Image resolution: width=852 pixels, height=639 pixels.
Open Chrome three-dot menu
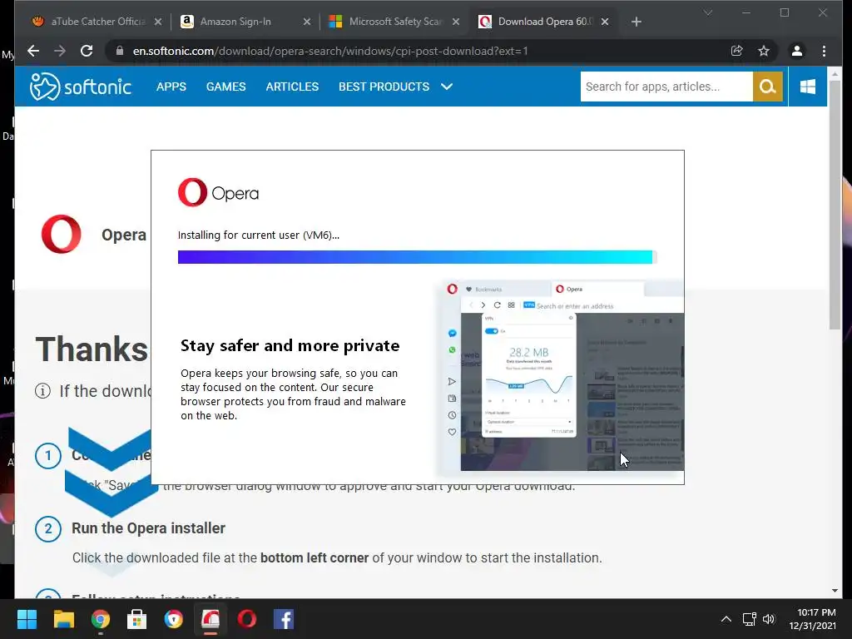pos(824,51)
